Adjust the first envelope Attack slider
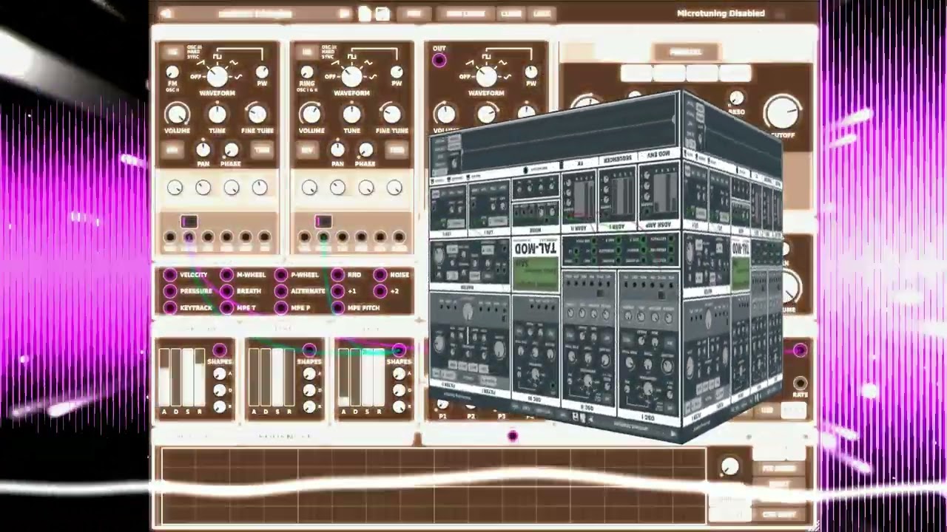 (164, 378)
